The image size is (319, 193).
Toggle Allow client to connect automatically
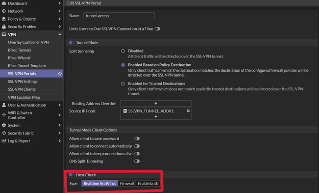point(137,146)
